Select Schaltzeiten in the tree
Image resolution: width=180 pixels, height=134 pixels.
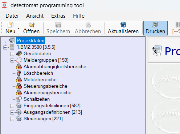click(x=37, y=99)
